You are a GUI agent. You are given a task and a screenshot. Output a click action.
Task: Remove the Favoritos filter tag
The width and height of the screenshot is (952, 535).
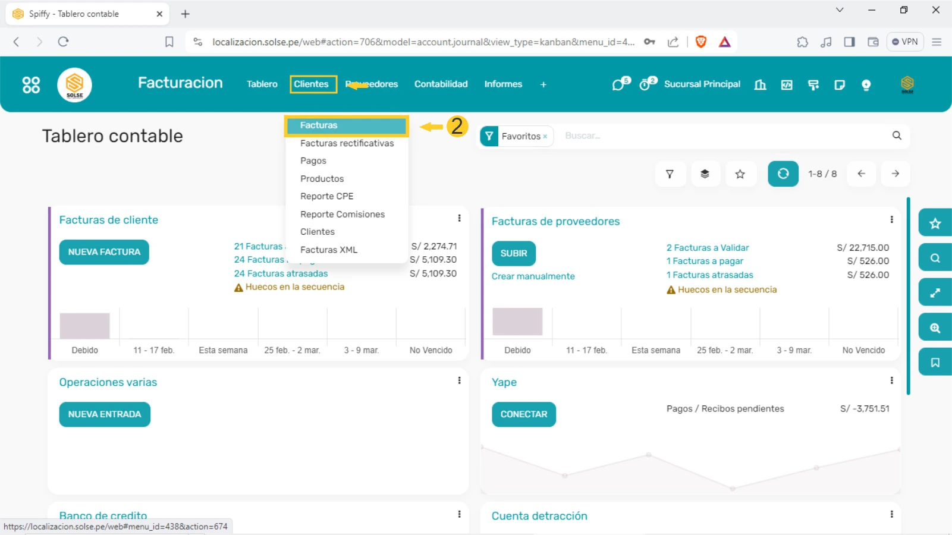tap(545, 137)
